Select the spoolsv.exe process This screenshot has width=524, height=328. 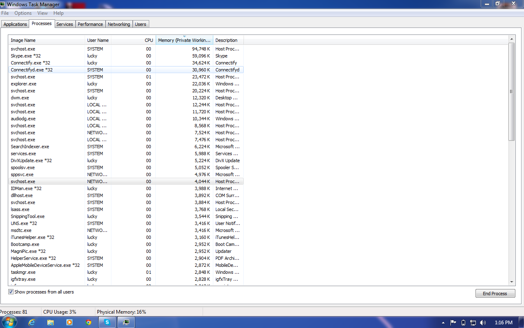click(x=126, y=167)
